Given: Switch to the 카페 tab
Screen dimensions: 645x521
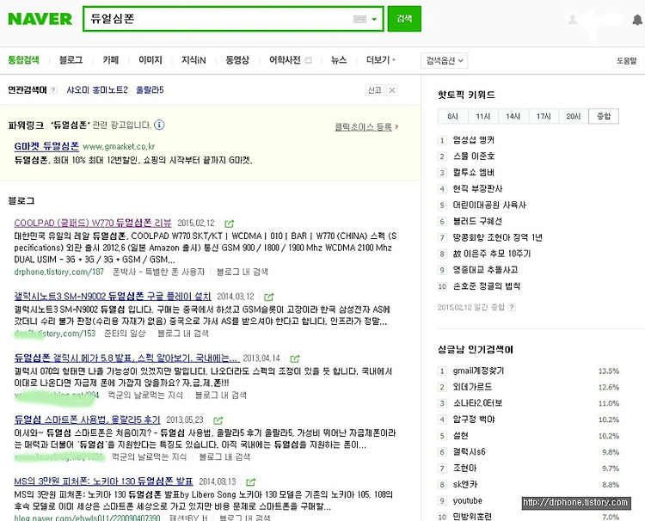Looking at the screenshot, I should 111,60.
